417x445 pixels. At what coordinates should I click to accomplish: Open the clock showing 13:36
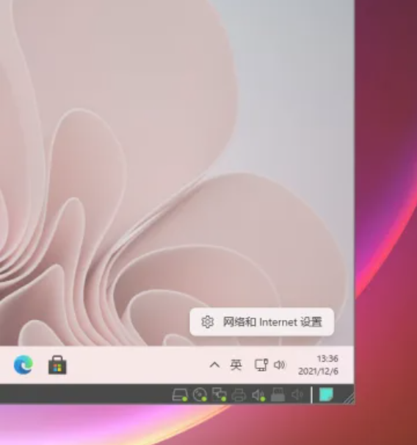click(327, 359)
